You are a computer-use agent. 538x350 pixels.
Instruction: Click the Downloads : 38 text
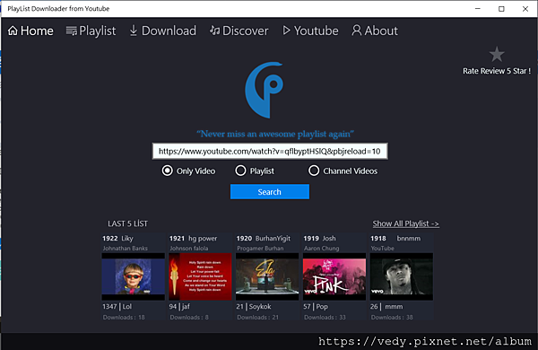click(x=392, y=318)
